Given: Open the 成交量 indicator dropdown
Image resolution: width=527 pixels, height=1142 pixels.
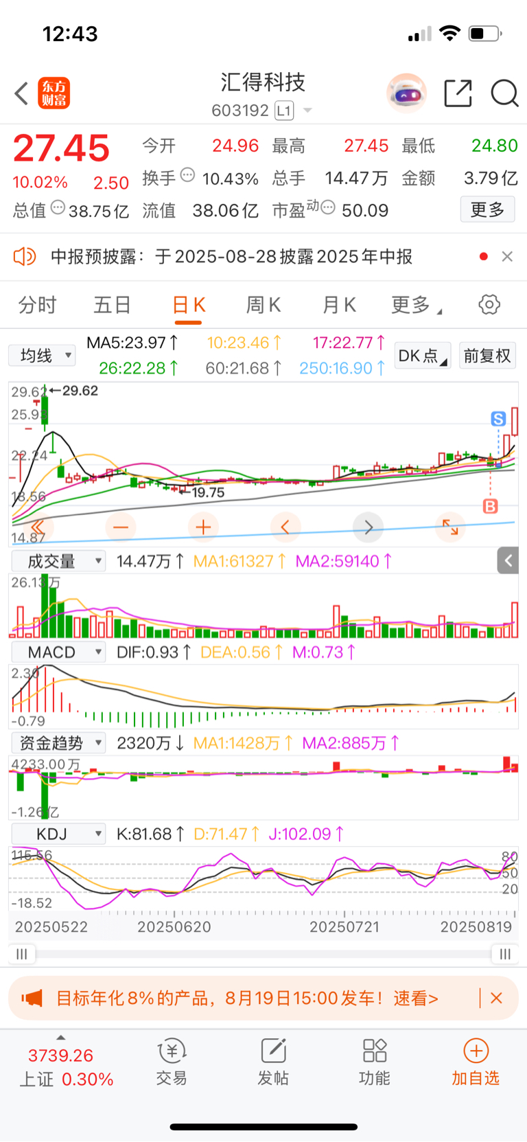Looking at the screenshot, I should coord(58,561).
